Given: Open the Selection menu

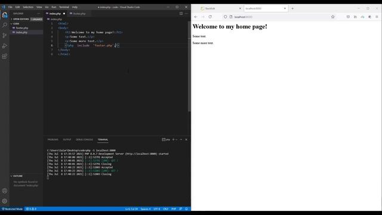Looking at the screenshot, I should (28, 7).
